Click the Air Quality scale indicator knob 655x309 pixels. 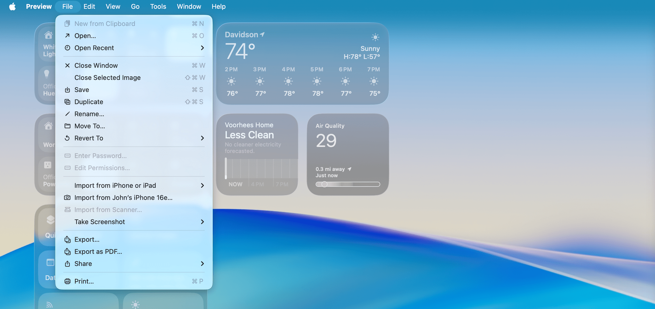[x=324, y=184]
